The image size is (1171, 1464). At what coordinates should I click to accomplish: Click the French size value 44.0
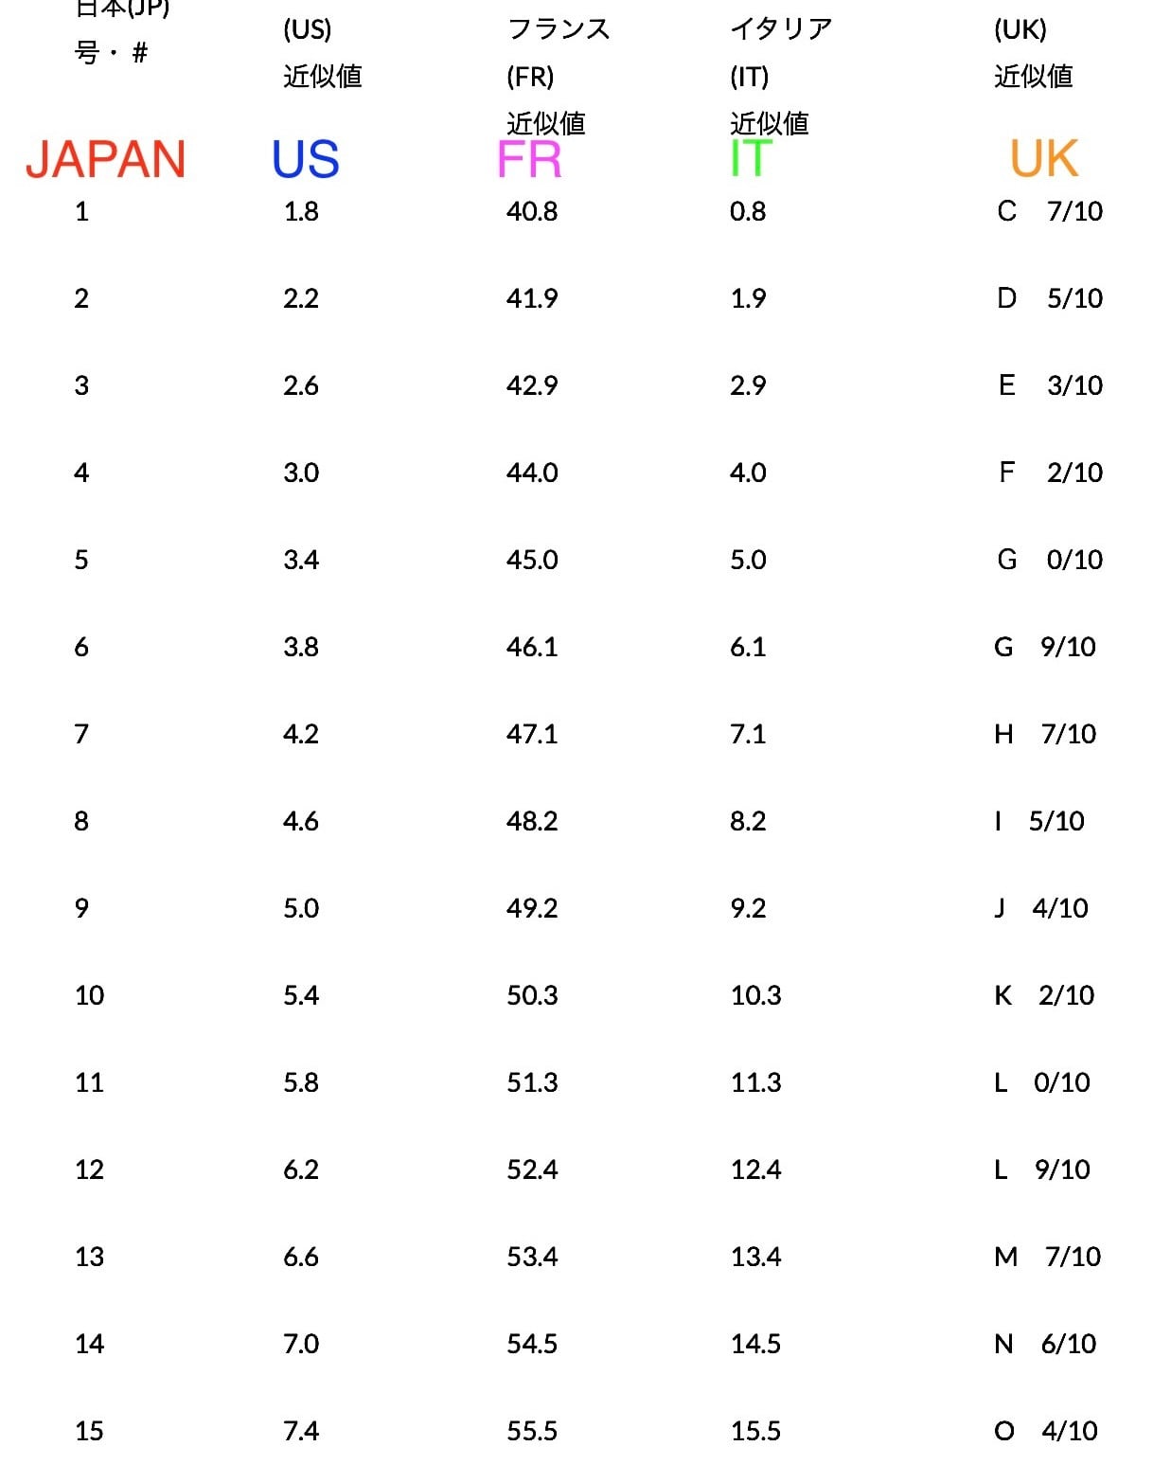click(x=532, y=473)
